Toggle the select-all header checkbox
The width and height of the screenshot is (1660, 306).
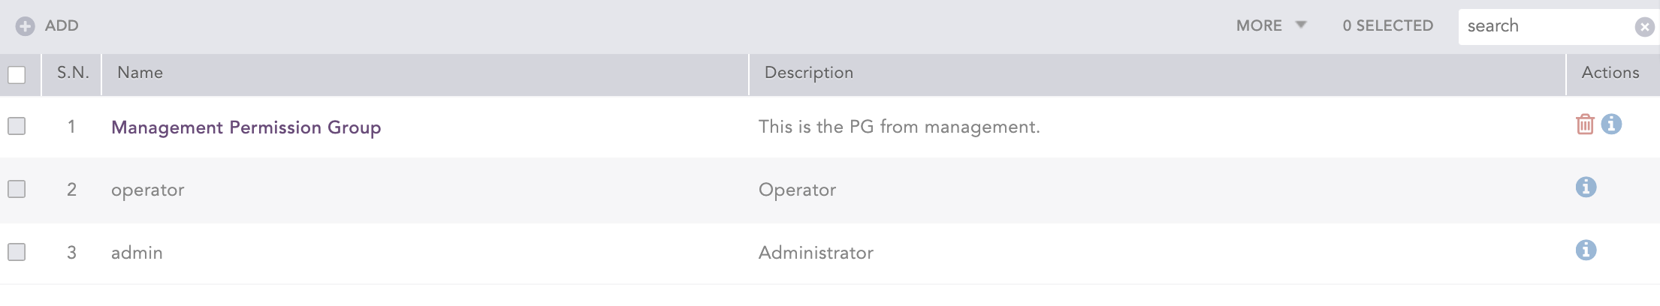(17, 74)
